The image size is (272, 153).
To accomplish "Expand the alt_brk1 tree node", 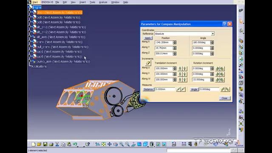I will click(x=29, y=27).
